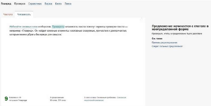The image size is (211, 106).
Task: Click the "Синтаксис" link in the footer
Action: coord(122,97)
